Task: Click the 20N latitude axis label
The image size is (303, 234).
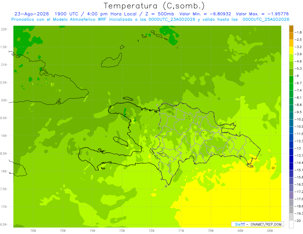Action: pos(4,100)
